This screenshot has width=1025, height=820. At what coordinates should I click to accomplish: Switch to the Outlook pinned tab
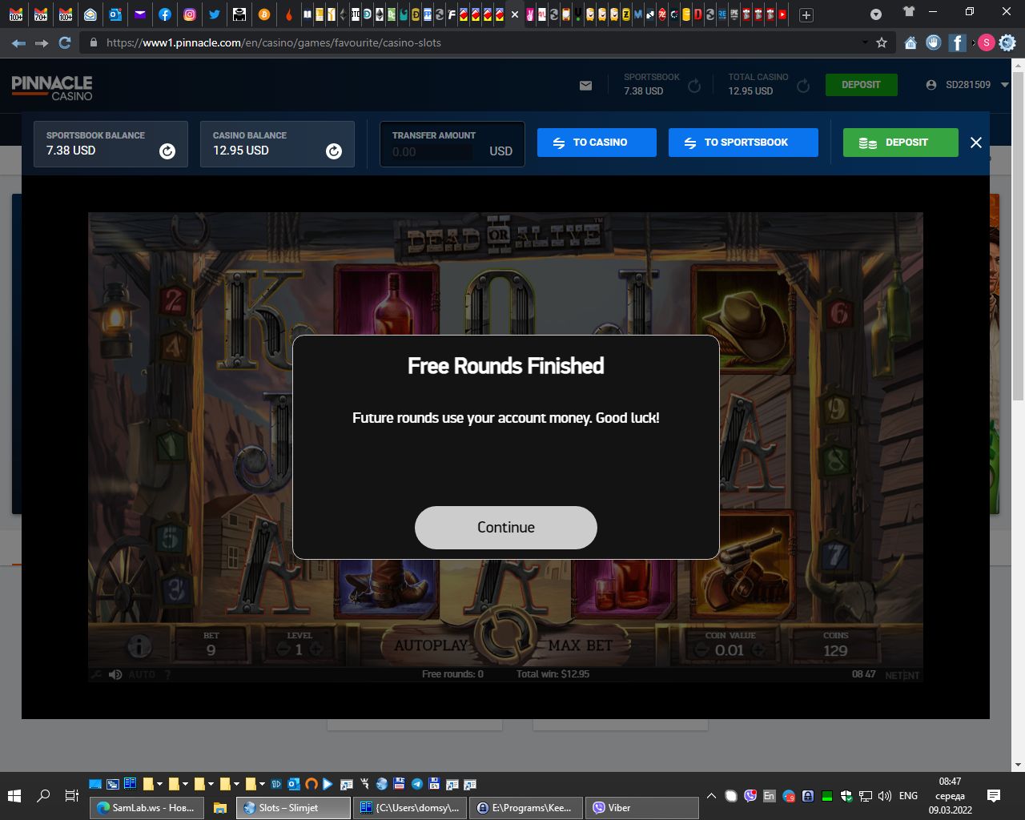(115, 14)
